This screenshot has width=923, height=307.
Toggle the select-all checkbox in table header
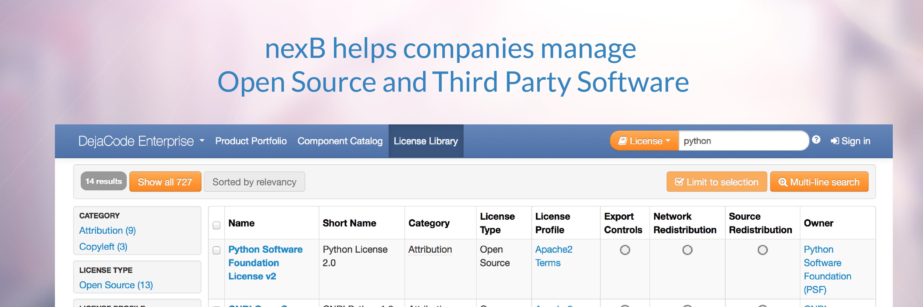click(216, 225)
